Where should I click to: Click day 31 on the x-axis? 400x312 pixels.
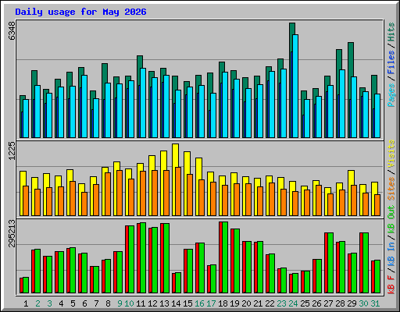[375, 303]
